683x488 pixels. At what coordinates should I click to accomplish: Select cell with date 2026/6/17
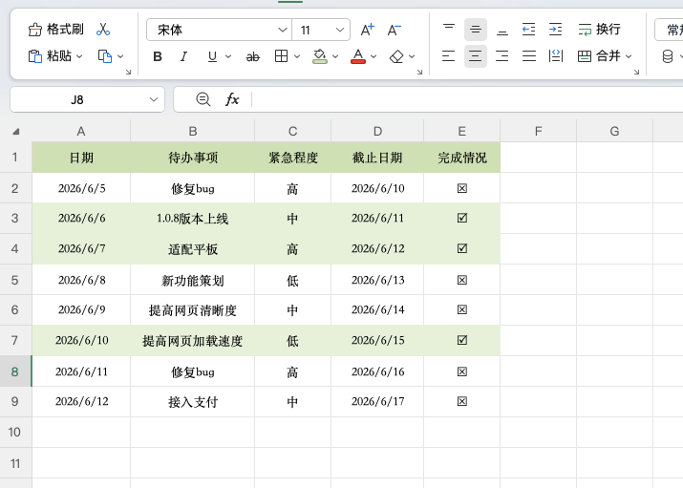[377, 401]
